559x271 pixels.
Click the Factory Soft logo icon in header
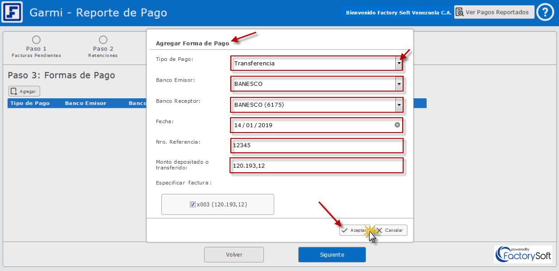12,12
